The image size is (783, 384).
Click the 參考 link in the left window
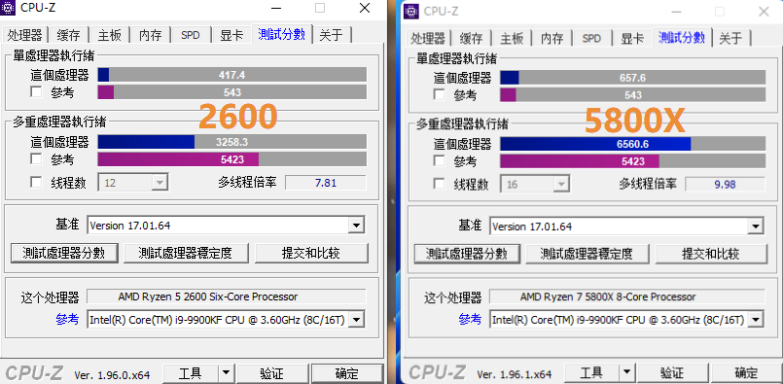(x=67, y=320)
